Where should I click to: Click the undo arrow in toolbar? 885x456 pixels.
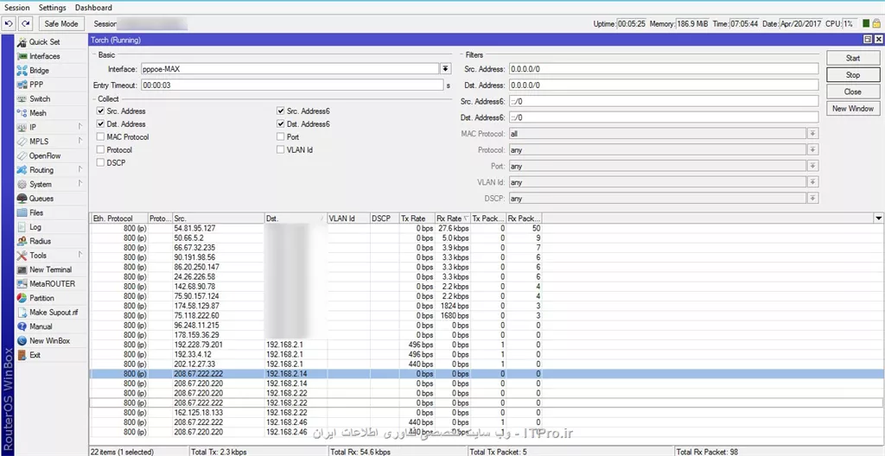pyautogui.click(x=9, y=23)
